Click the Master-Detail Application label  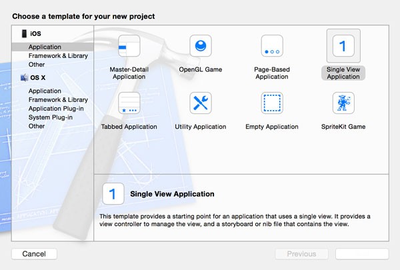point(129,73)
